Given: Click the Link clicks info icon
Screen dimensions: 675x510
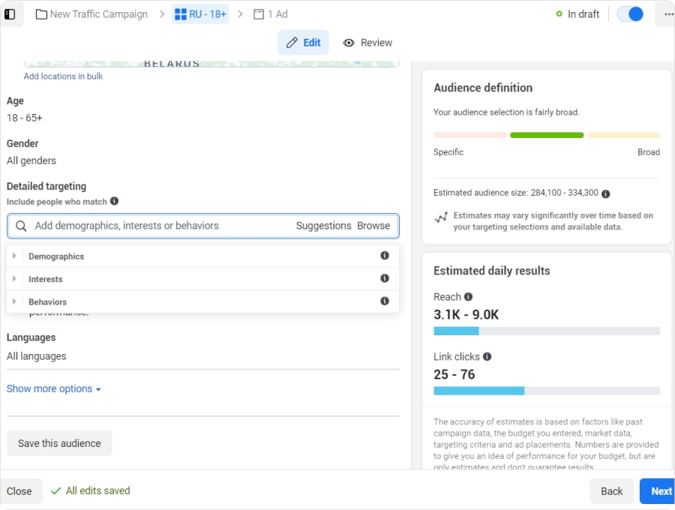Looking at the screenshot, I should [487, 357].
